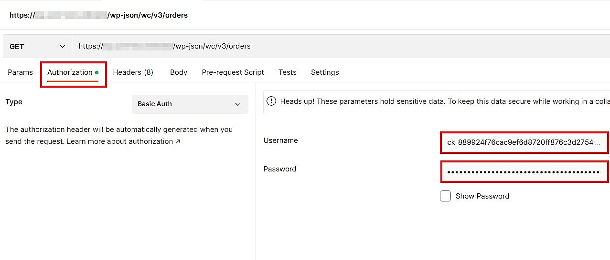Click the green dot on Authorization tab
This screenshot has height=260, width=610.
click(97, 73)
